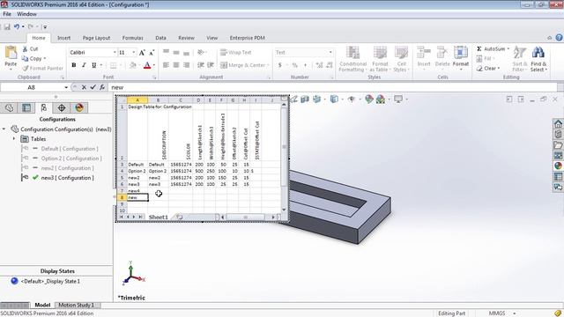Viewport: 564px width, 317px height.
Task: Open the Window menu
Action: point(27,14)
